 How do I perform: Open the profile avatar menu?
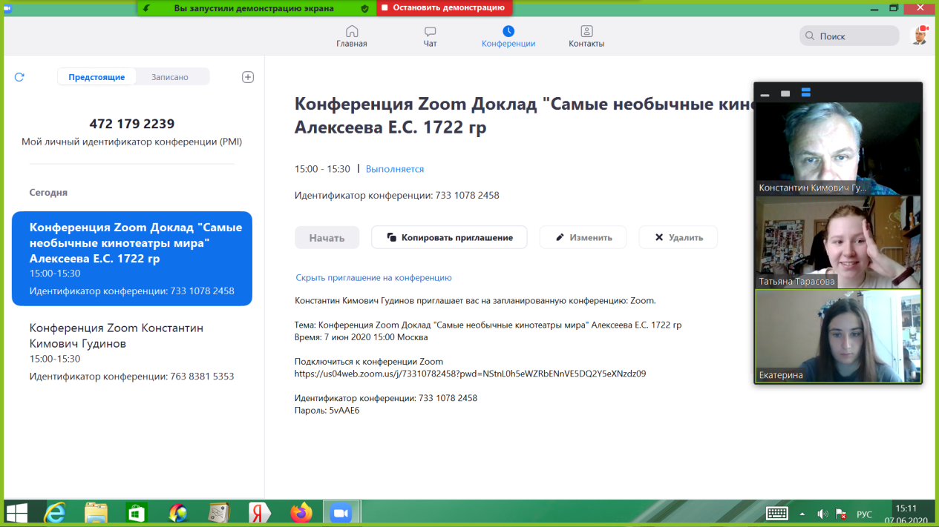tap(919, 36)
